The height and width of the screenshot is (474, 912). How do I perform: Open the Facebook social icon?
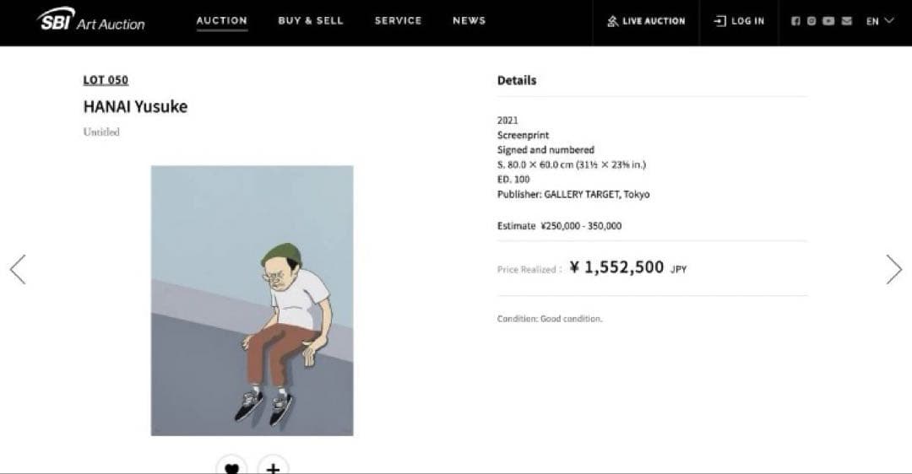pyautogui.click(x=795, y=21)
